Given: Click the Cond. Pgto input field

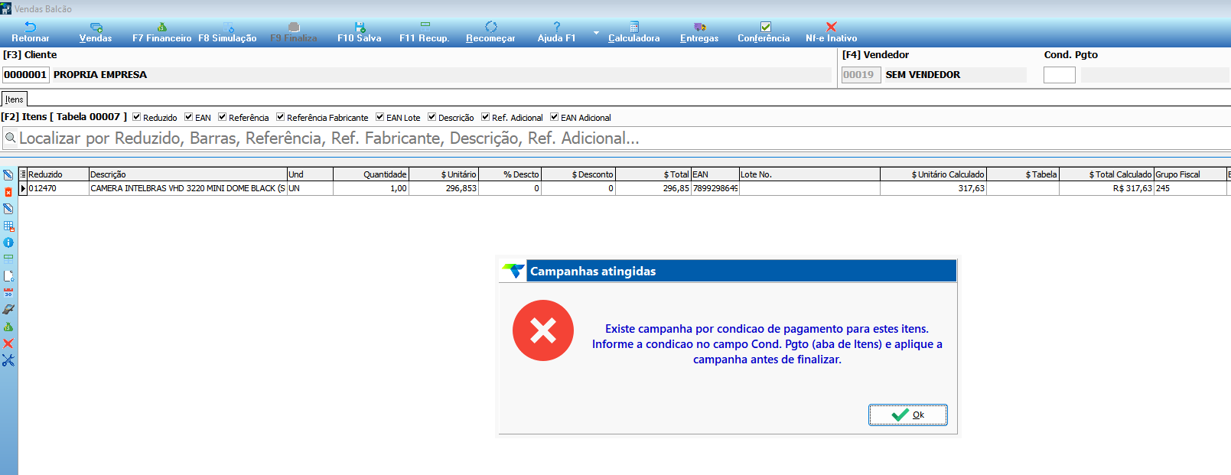Looking at the screenshot, I should (1060, 75).
